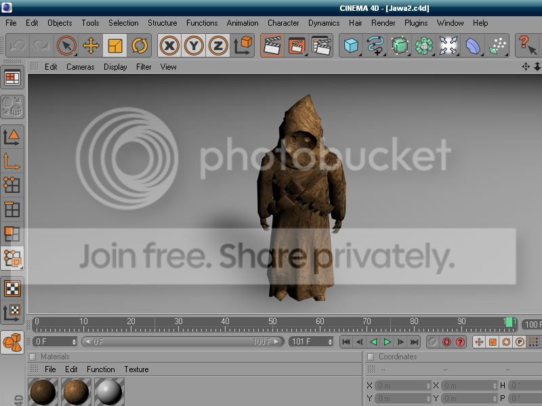Open Materials panel Function menu
Image resolution: width=542 pixels, height=406 pixels.
(100, 369)
